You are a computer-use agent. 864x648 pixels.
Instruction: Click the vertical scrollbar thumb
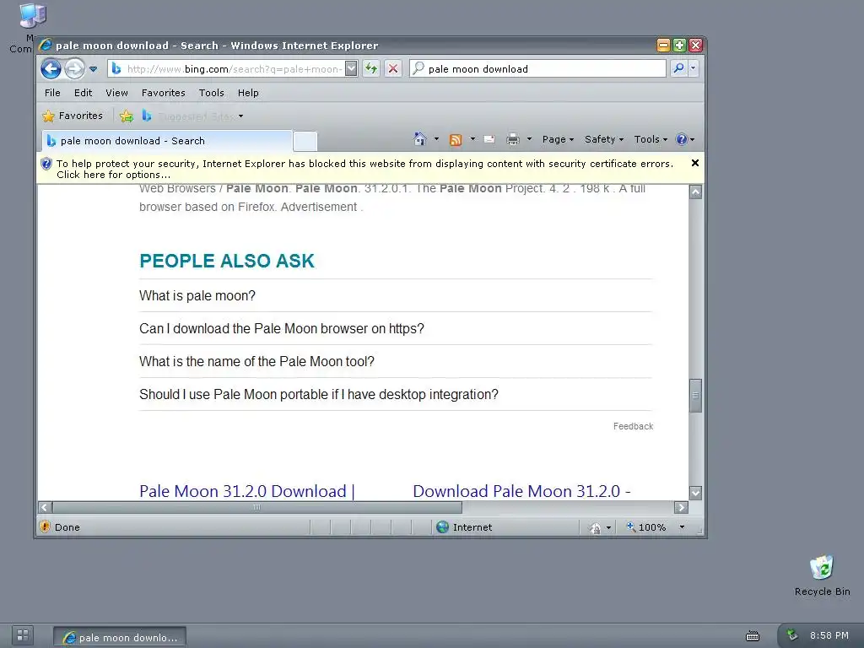pos(696,396)
